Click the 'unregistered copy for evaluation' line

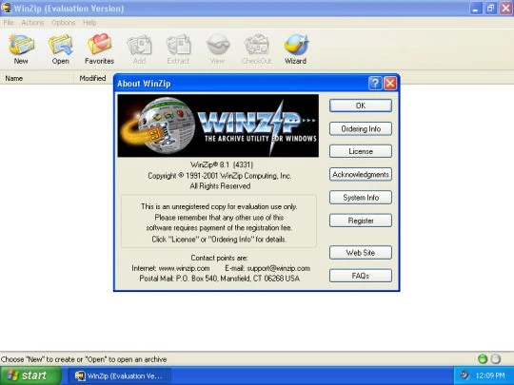tap(219, 206)
